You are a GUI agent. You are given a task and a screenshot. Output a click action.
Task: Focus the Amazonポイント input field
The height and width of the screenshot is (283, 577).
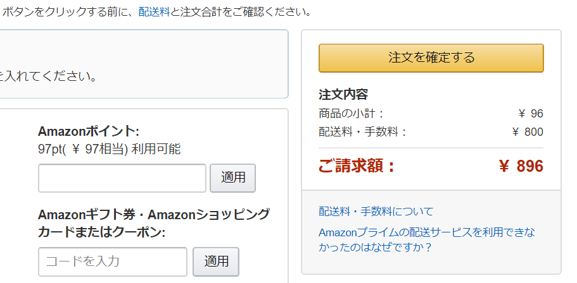click(122, 178)
